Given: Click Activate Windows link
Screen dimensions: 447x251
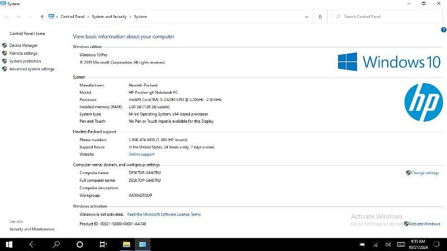Looking at the screenshot, I should click(424, 224).
